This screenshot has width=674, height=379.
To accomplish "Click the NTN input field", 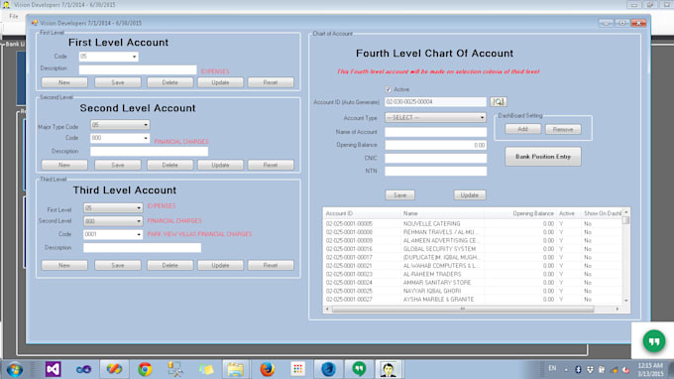I will coord(435,171).
